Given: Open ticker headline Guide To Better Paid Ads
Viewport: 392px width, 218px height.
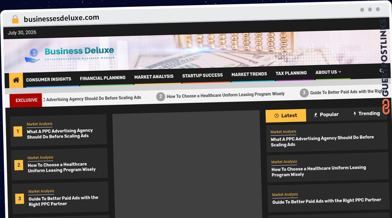Looking at the screenshot, I should pyautogui.click(x=348, y=92).
